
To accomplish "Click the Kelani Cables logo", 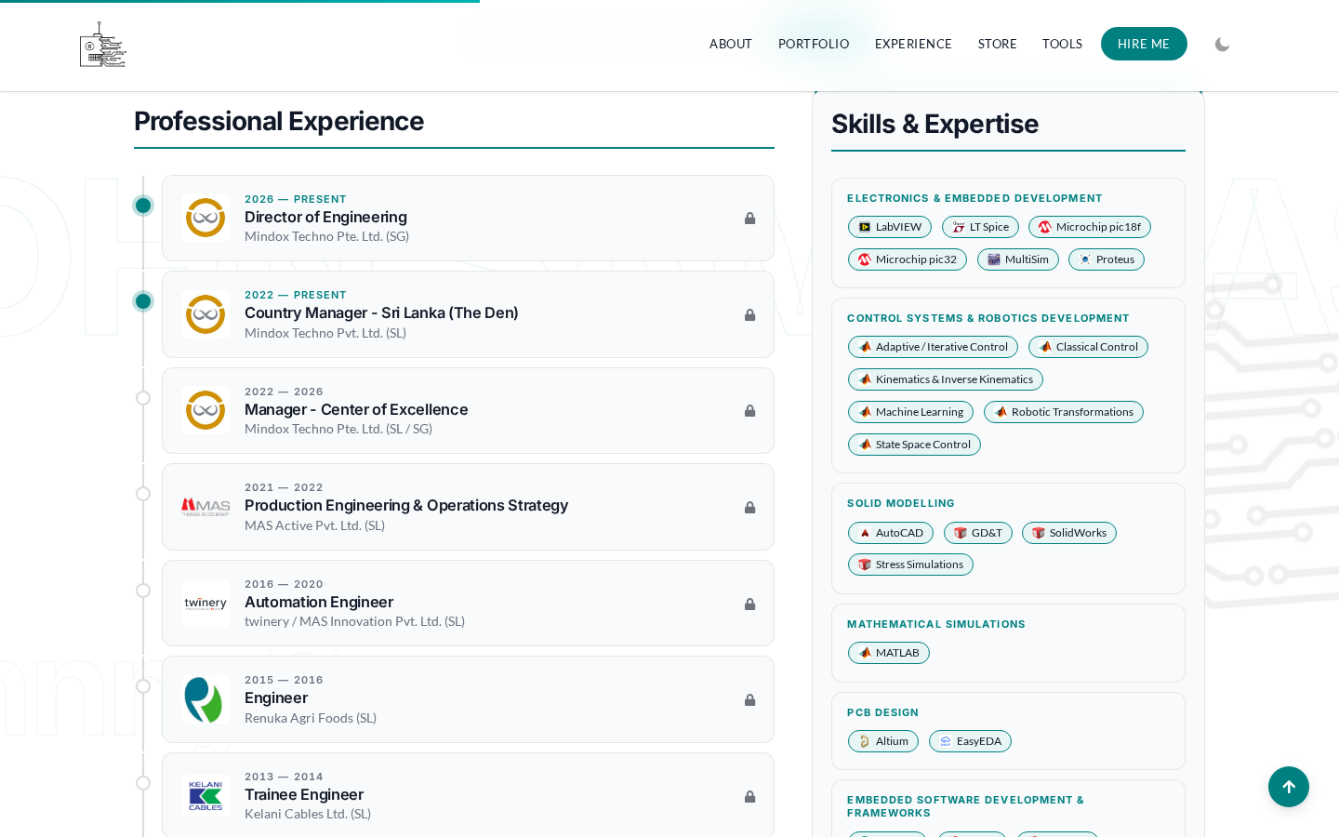I will point(205,796).
